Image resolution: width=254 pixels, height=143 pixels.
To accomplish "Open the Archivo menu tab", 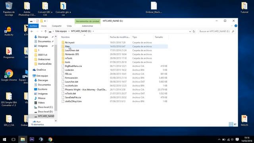I will pyautogui.click(x=33, y=26).
